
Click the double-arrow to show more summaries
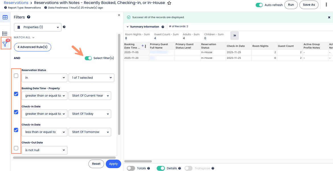(x=235, y=36)
